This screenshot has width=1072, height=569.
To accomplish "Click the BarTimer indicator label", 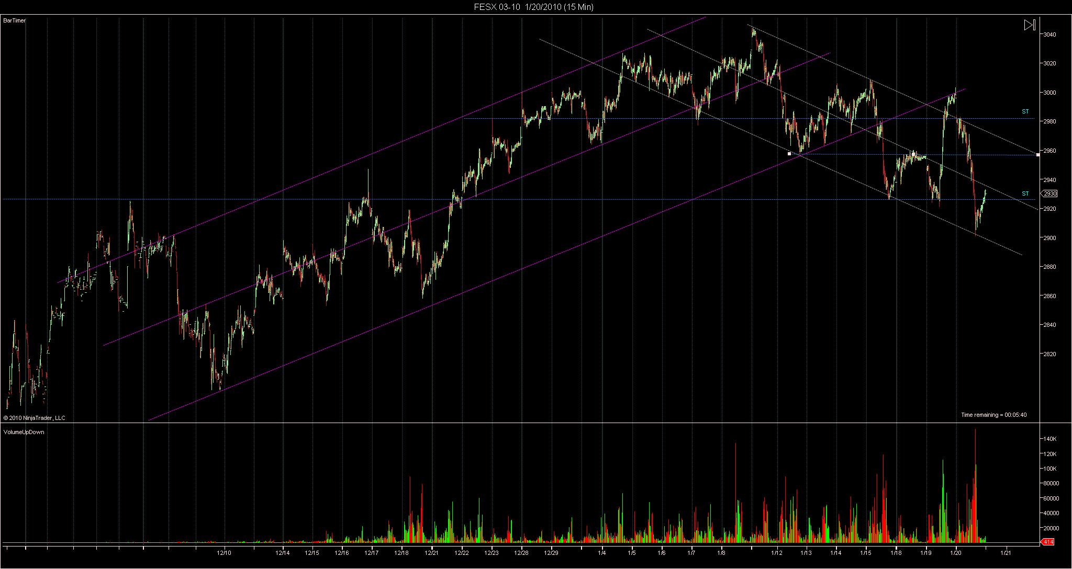I will 14,20.
